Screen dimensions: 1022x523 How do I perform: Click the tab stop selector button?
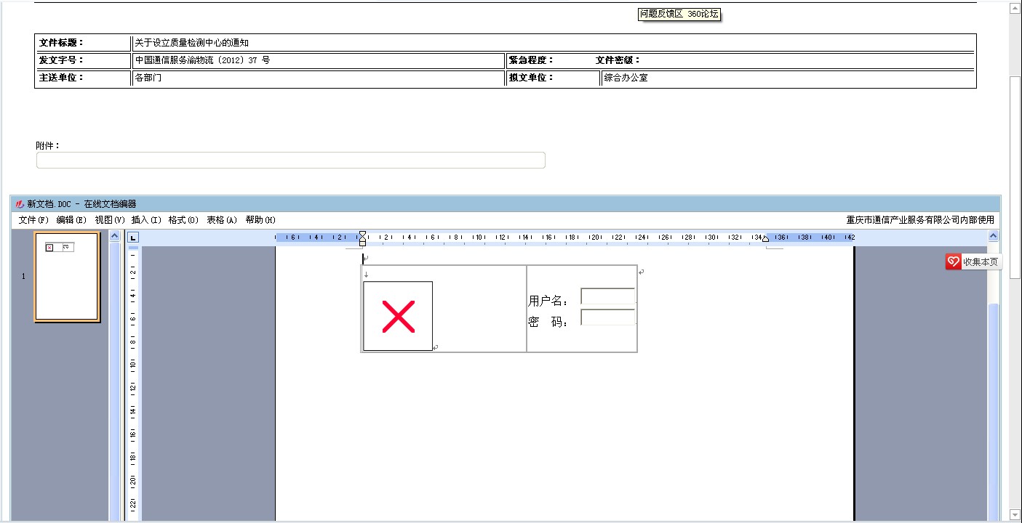[x=133, y=238]
